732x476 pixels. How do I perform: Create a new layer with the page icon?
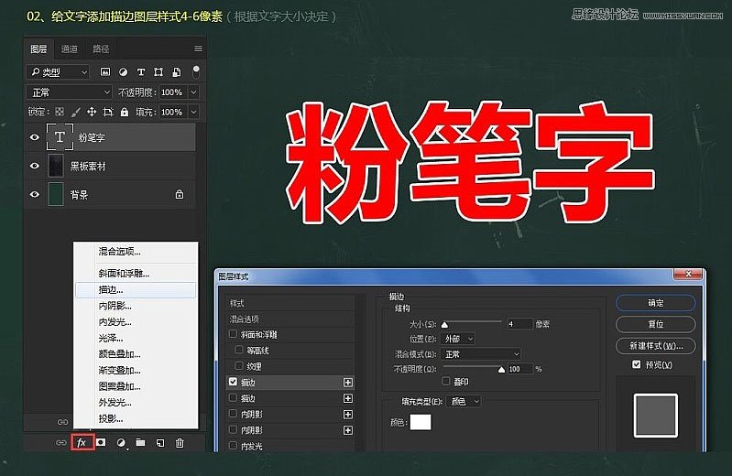[159, 442]
